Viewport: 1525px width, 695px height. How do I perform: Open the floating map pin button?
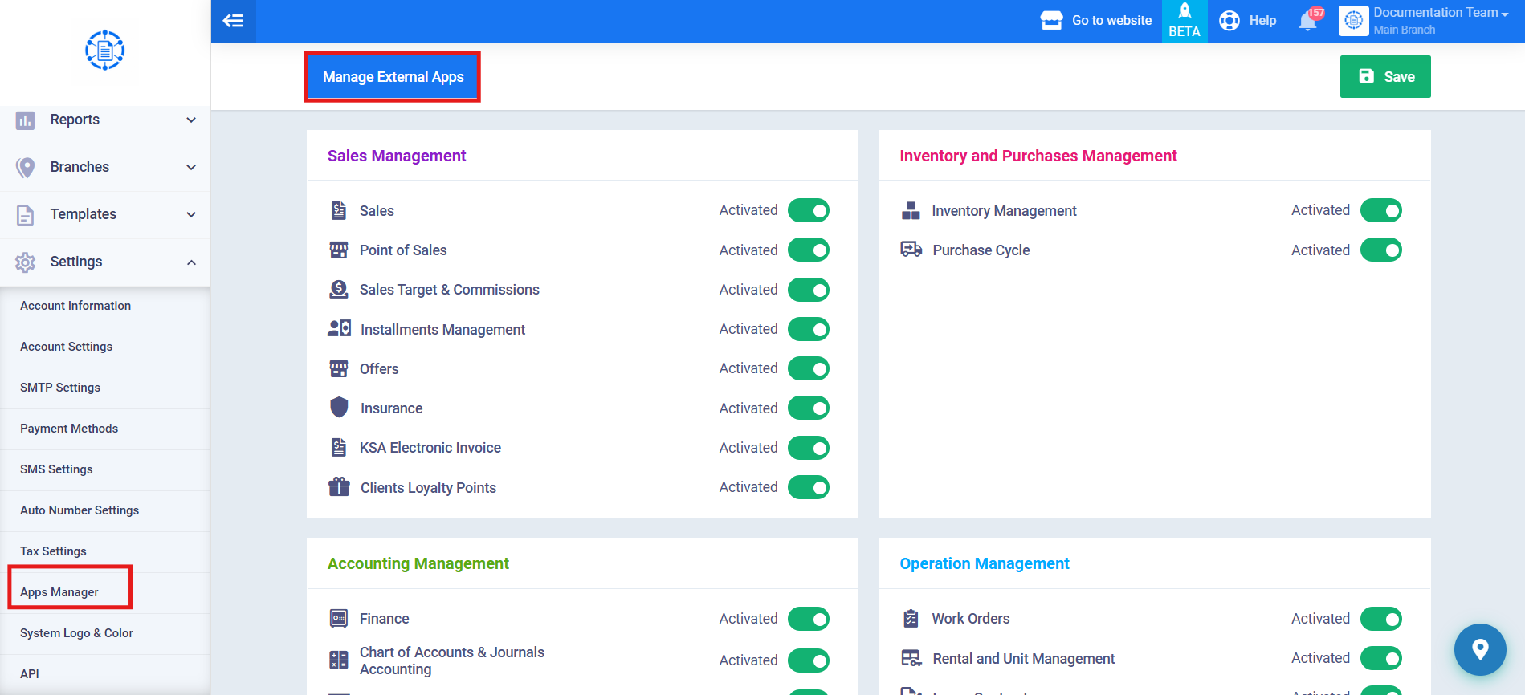tap(1480, 649)
